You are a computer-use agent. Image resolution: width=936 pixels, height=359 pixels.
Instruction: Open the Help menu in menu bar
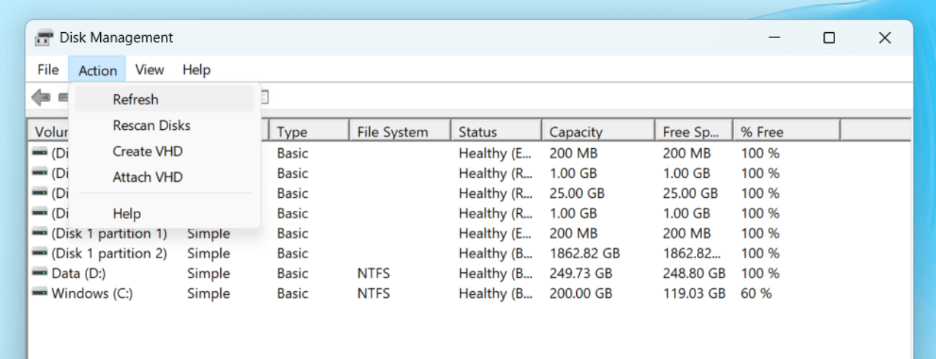click(196, 70)
